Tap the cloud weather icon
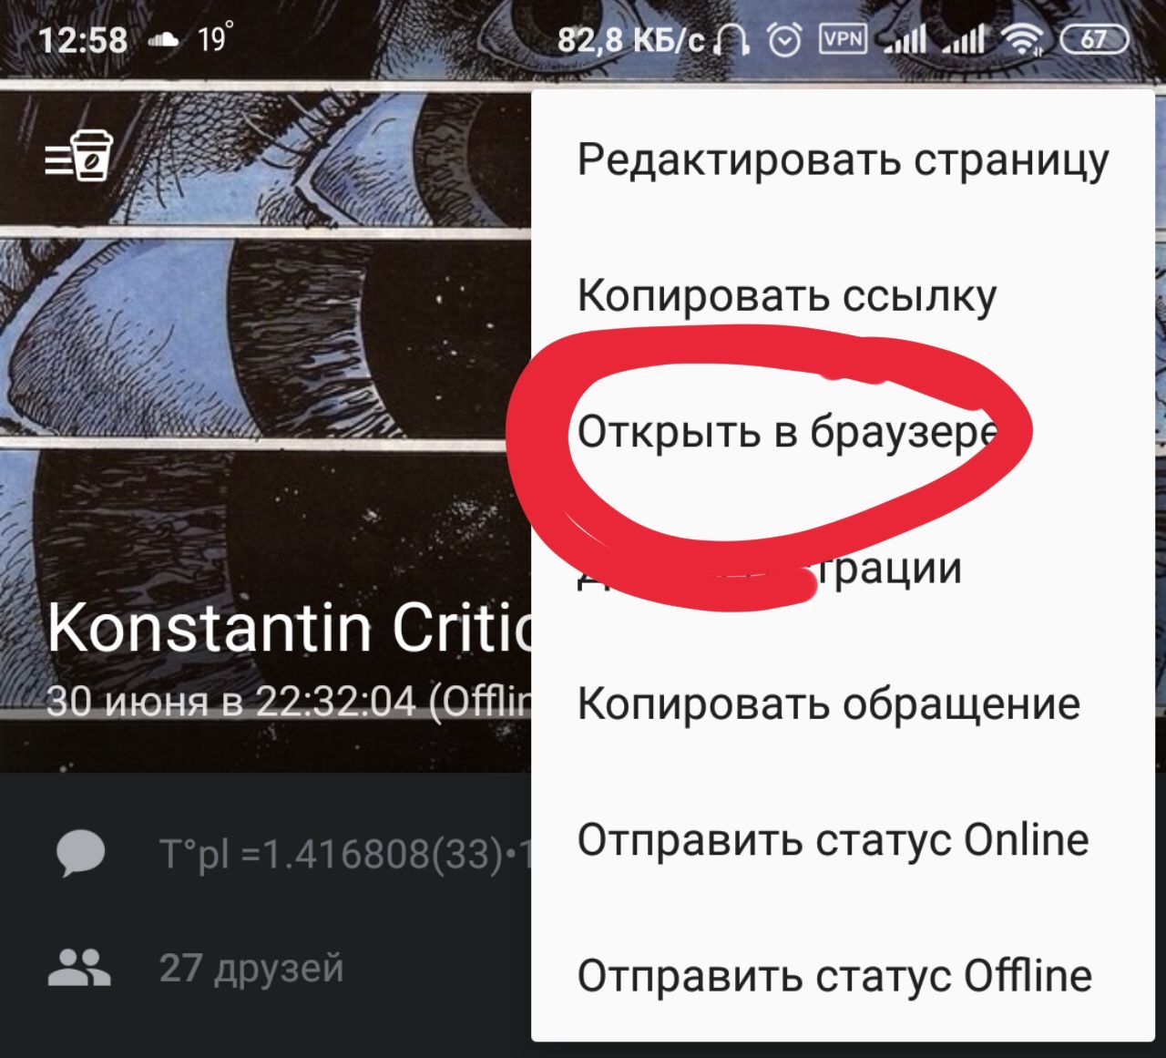This screenshot has width=1166, height=1058. [x=163, y=39]
